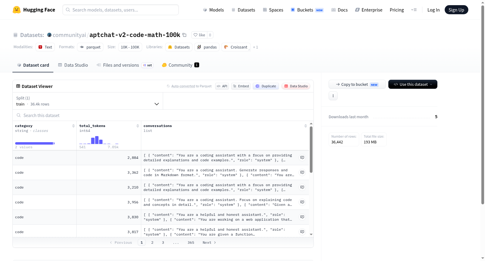The image size is (485, 261).
Task: Click the Text modality tag
Action: pos(45,47)
